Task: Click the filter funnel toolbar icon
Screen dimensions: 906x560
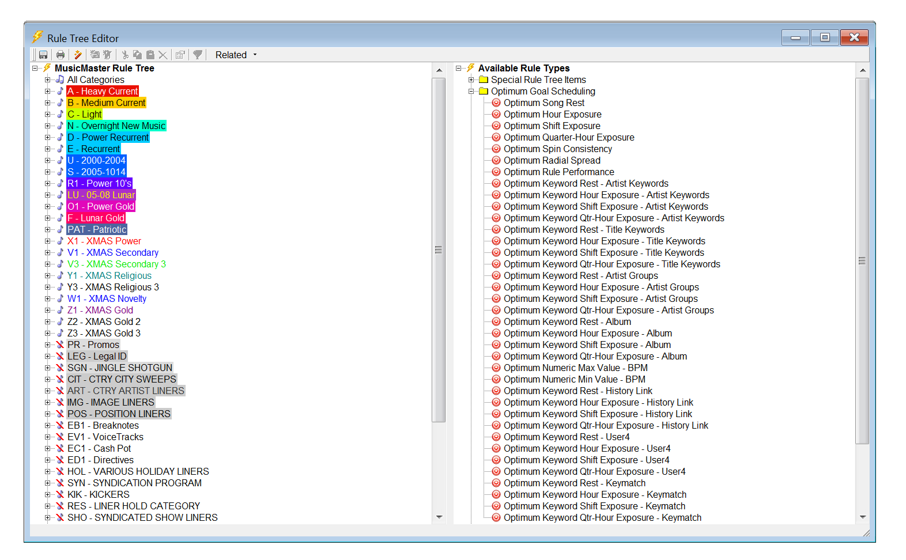Action: [198, 55]
